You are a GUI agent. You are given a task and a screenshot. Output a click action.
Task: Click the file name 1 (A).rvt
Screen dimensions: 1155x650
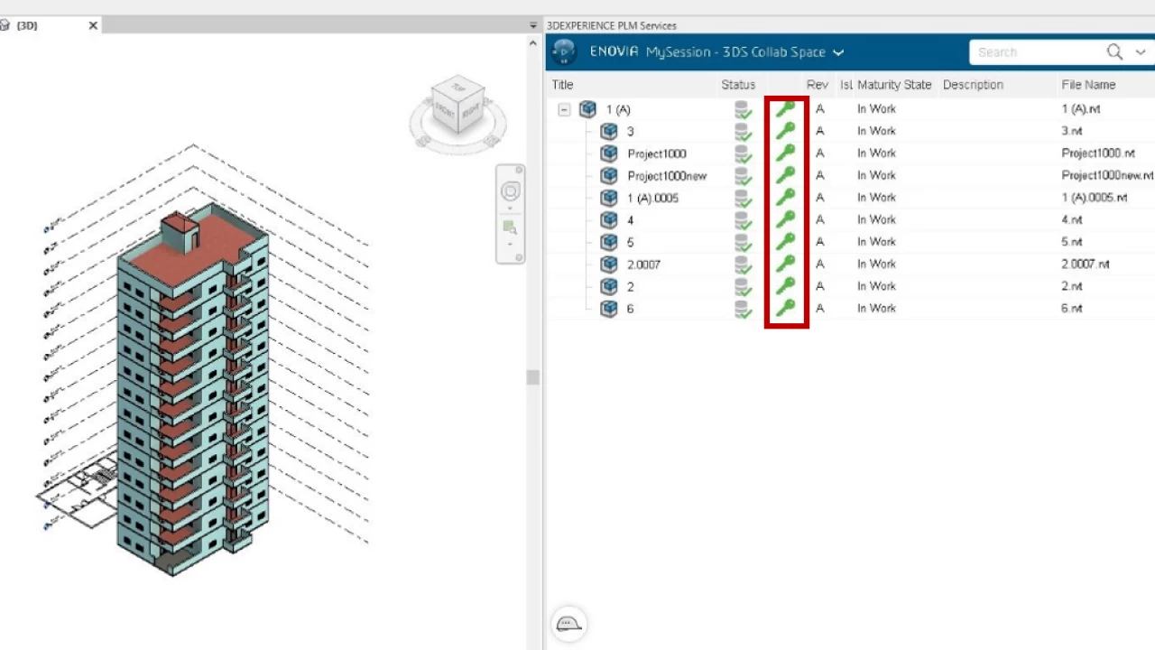pyautogui.click(x=1081, y=108)
